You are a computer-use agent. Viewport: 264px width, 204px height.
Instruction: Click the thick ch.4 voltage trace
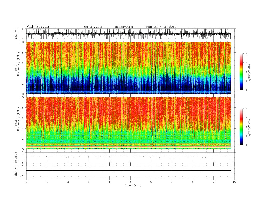pyautogui.click(x=129, y=171)
